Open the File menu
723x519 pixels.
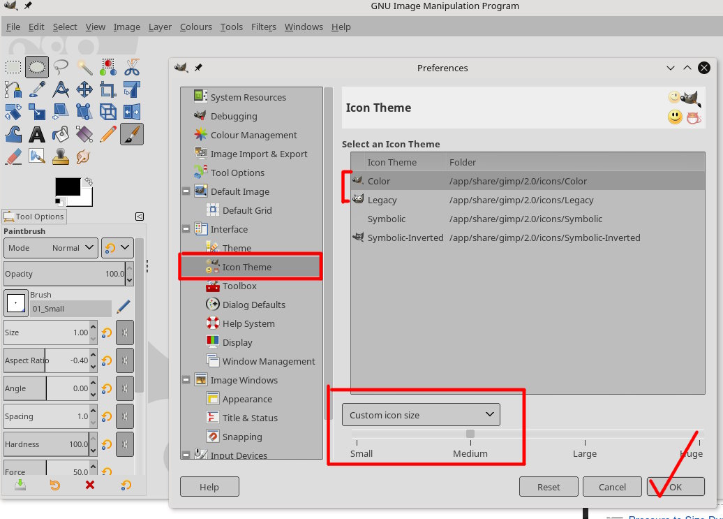13,27
